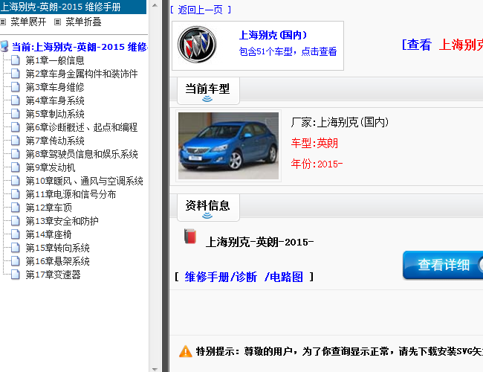Open chapter 第13章安全和防护
The width and height of the screenshot is (483, 372).
[x=62, y=221]
